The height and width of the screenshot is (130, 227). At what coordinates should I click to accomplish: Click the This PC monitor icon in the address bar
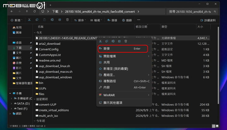coord(43,11)
